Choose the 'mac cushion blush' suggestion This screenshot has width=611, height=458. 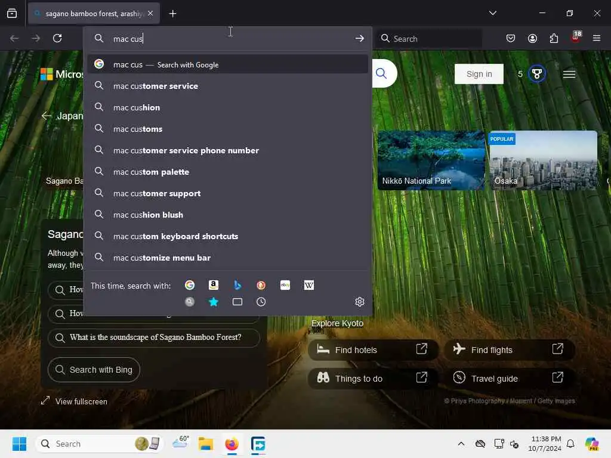(227, 215)
